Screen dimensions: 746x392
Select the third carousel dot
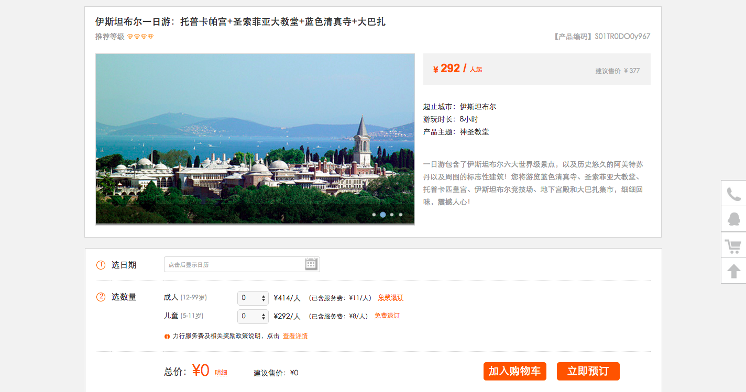point(392,215)
